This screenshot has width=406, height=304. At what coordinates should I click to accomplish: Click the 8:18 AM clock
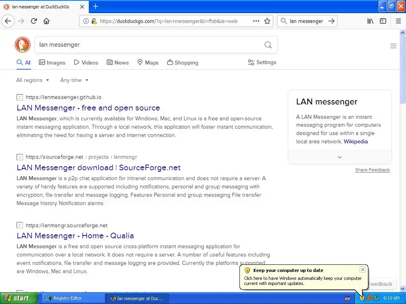click(391, 298)
